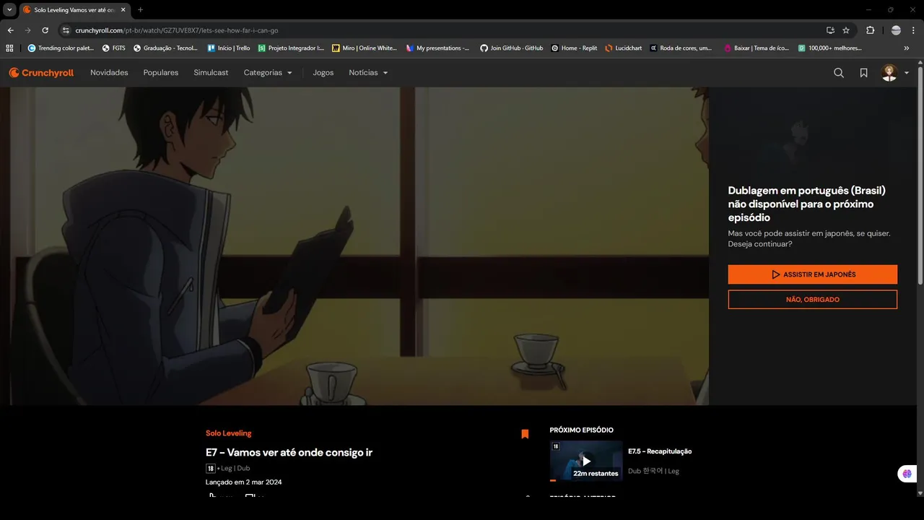
Task: Open the Trending color palettes bookmark
Action: 61,48
